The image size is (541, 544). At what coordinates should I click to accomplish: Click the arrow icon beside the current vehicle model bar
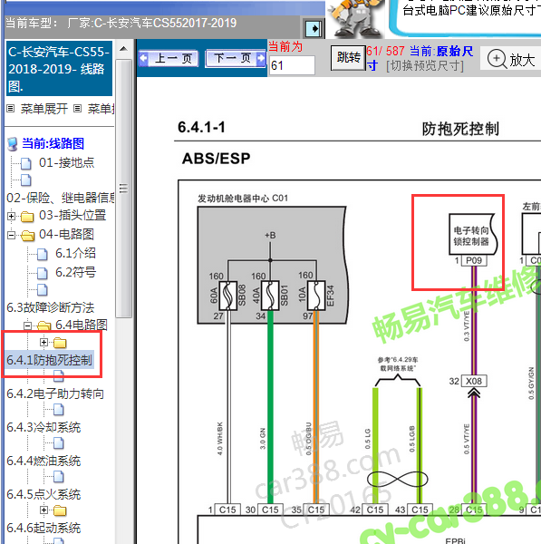pos(314,28)
